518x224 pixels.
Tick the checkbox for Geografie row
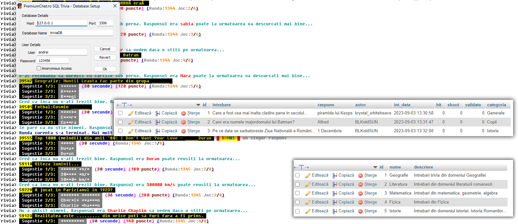click(x=297, y=175)
